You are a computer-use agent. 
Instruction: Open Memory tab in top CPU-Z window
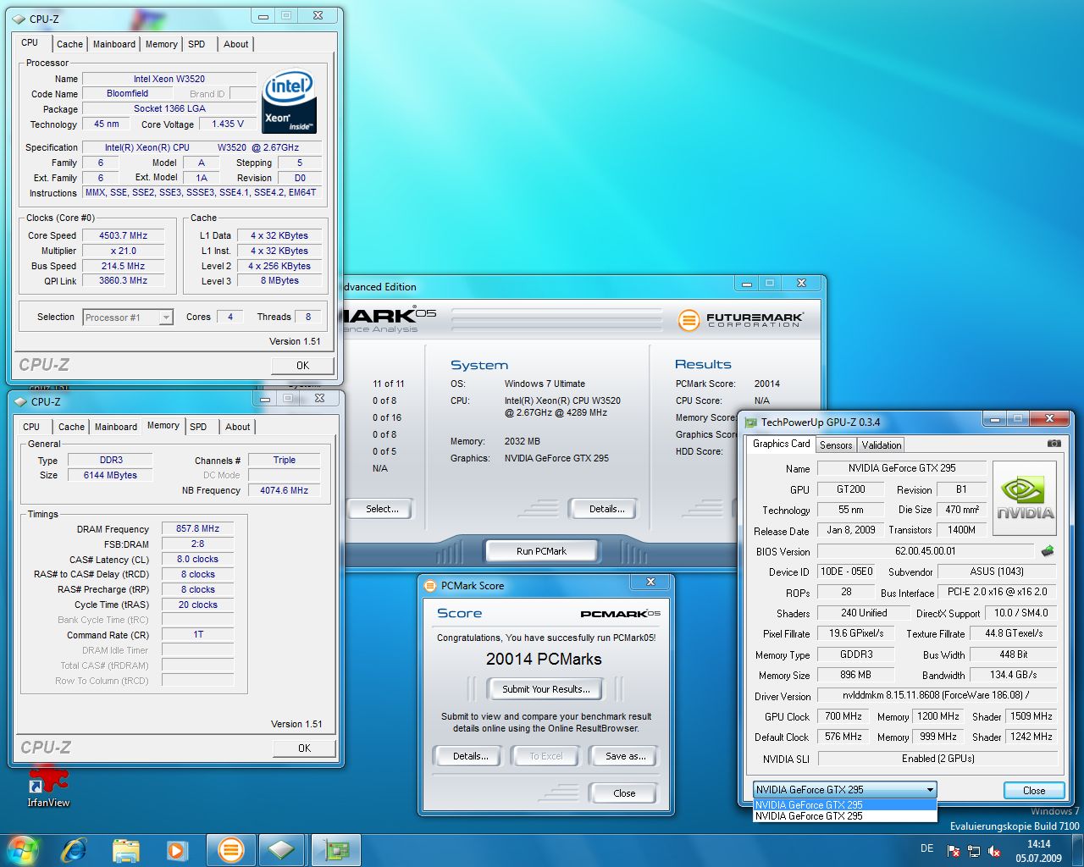point(161,44)
